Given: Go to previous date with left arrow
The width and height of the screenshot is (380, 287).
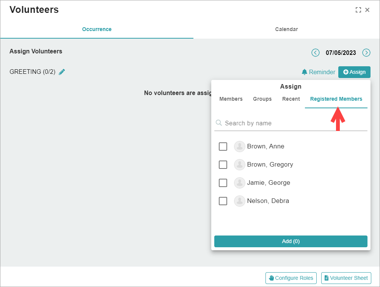Looking at the screenshot, I should pyautogui.click(x=315, y=53).
